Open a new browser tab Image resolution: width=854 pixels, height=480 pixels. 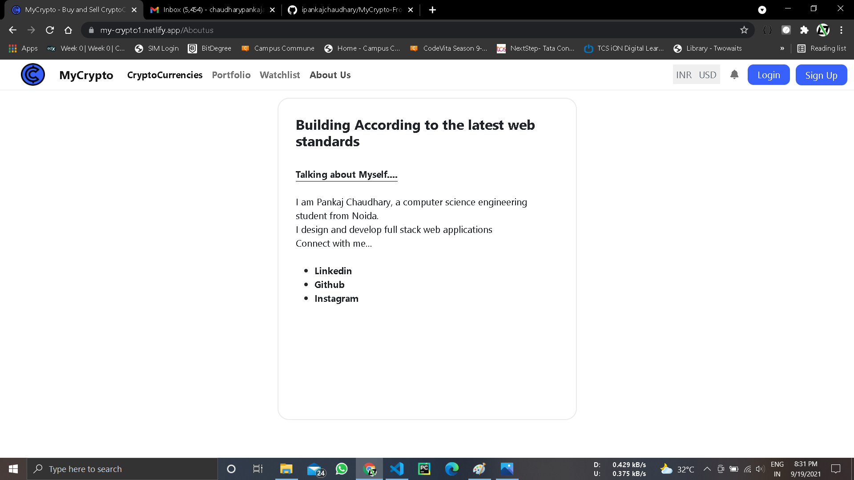432,10
